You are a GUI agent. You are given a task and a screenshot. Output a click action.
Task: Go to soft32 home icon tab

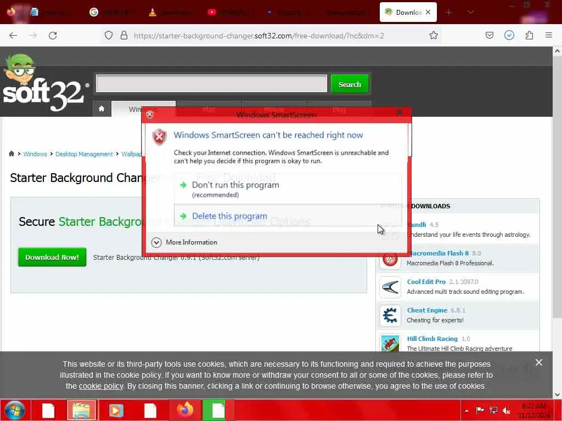click(102, 109)
